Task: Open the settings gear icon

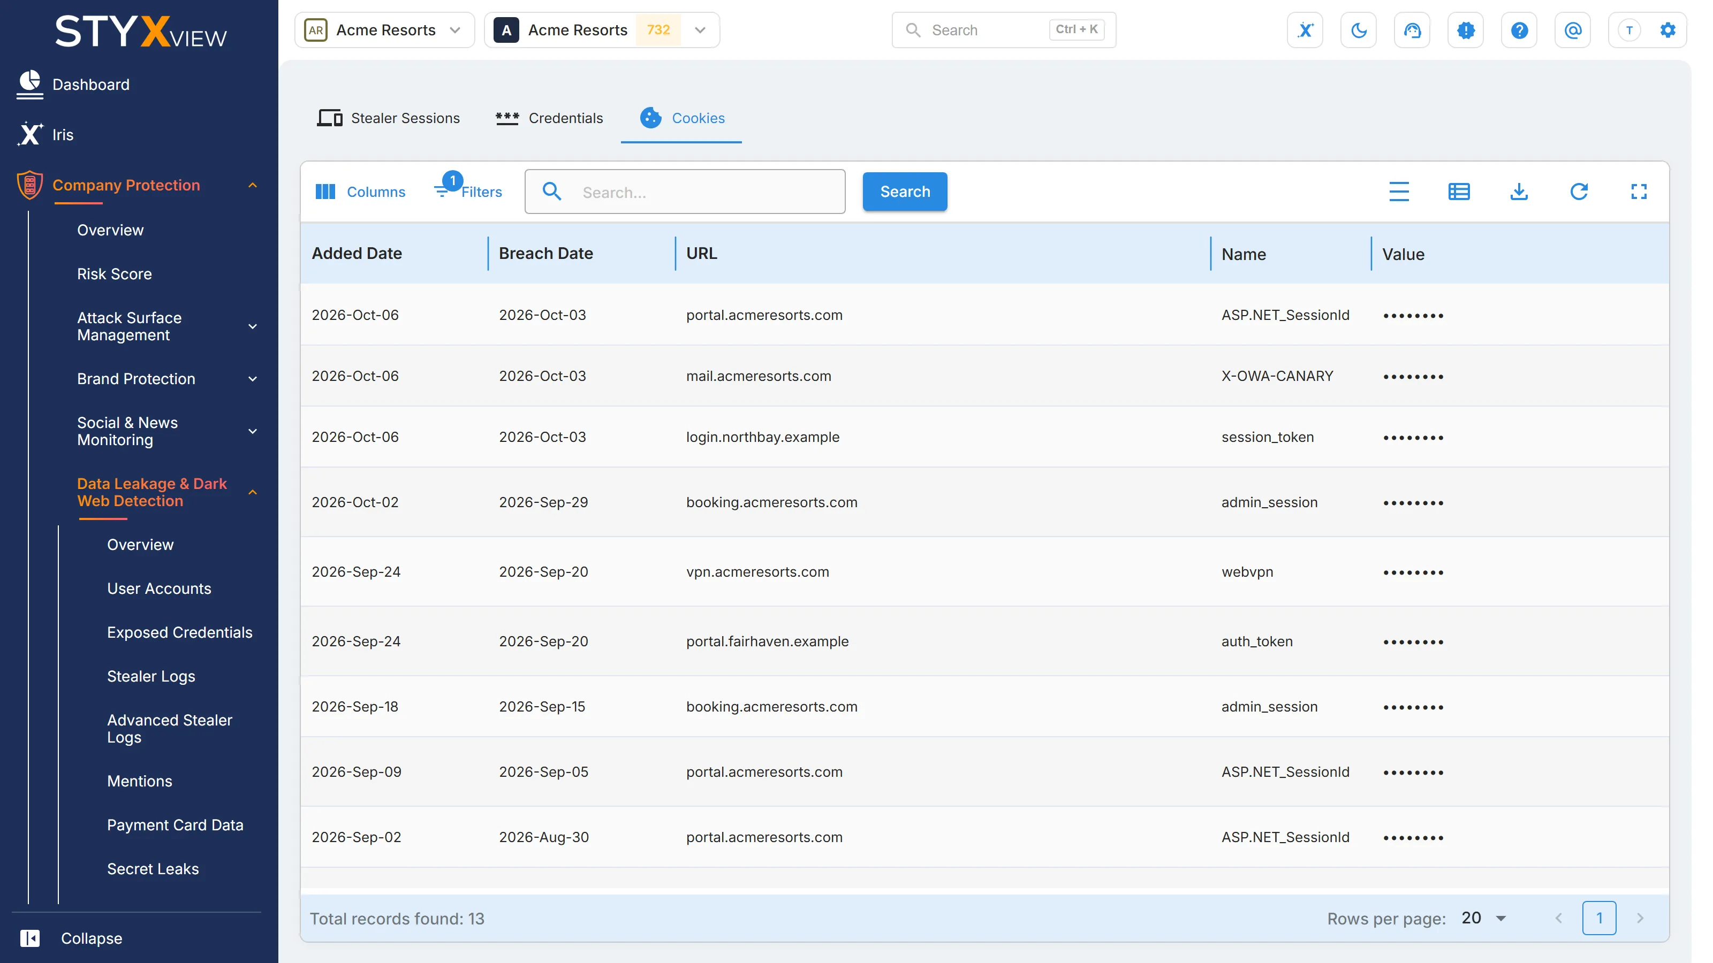Action: pos(1668,30)
